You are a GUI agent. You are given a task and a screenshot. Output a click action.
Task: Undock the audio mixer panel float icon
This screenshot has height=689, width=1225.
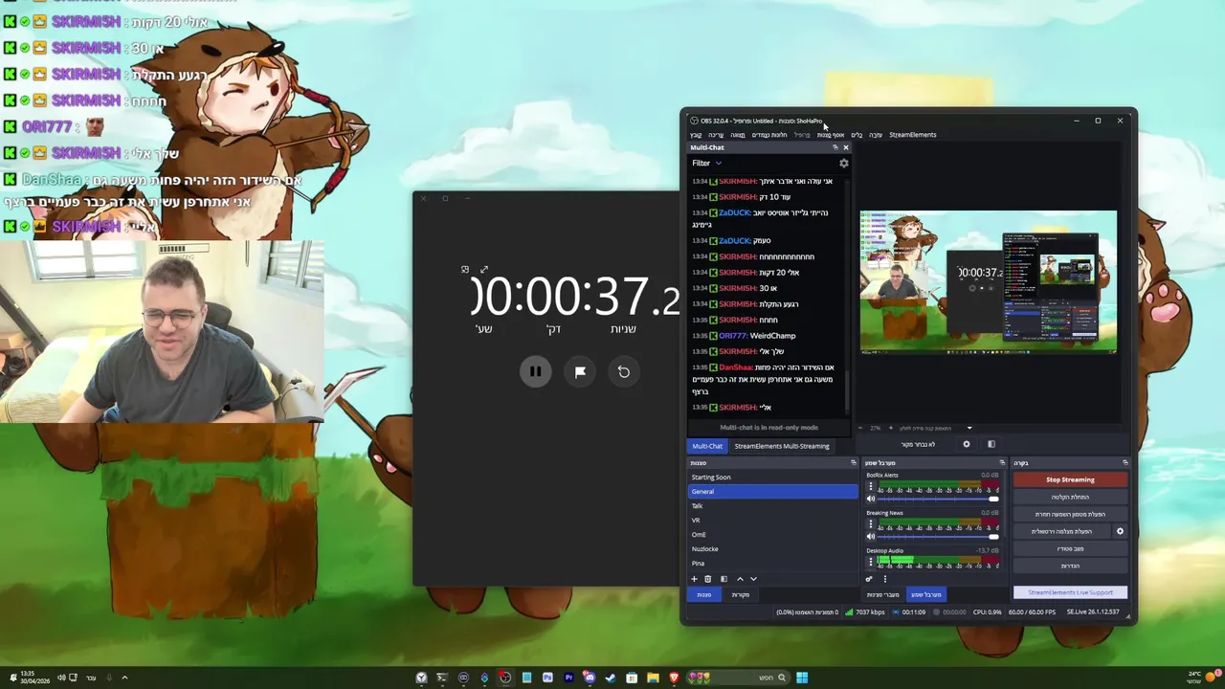click(x=1002, y=463)
